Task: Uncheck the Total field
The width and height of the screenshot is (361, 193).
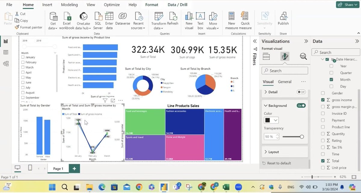Action: point(323,161)
